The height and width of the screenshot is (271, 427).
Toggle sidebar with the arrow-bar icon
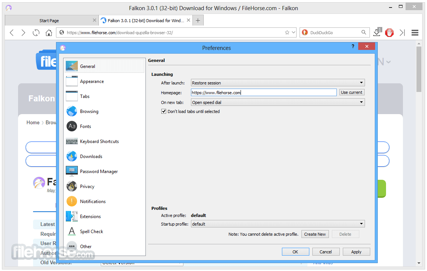click(402, 33)
